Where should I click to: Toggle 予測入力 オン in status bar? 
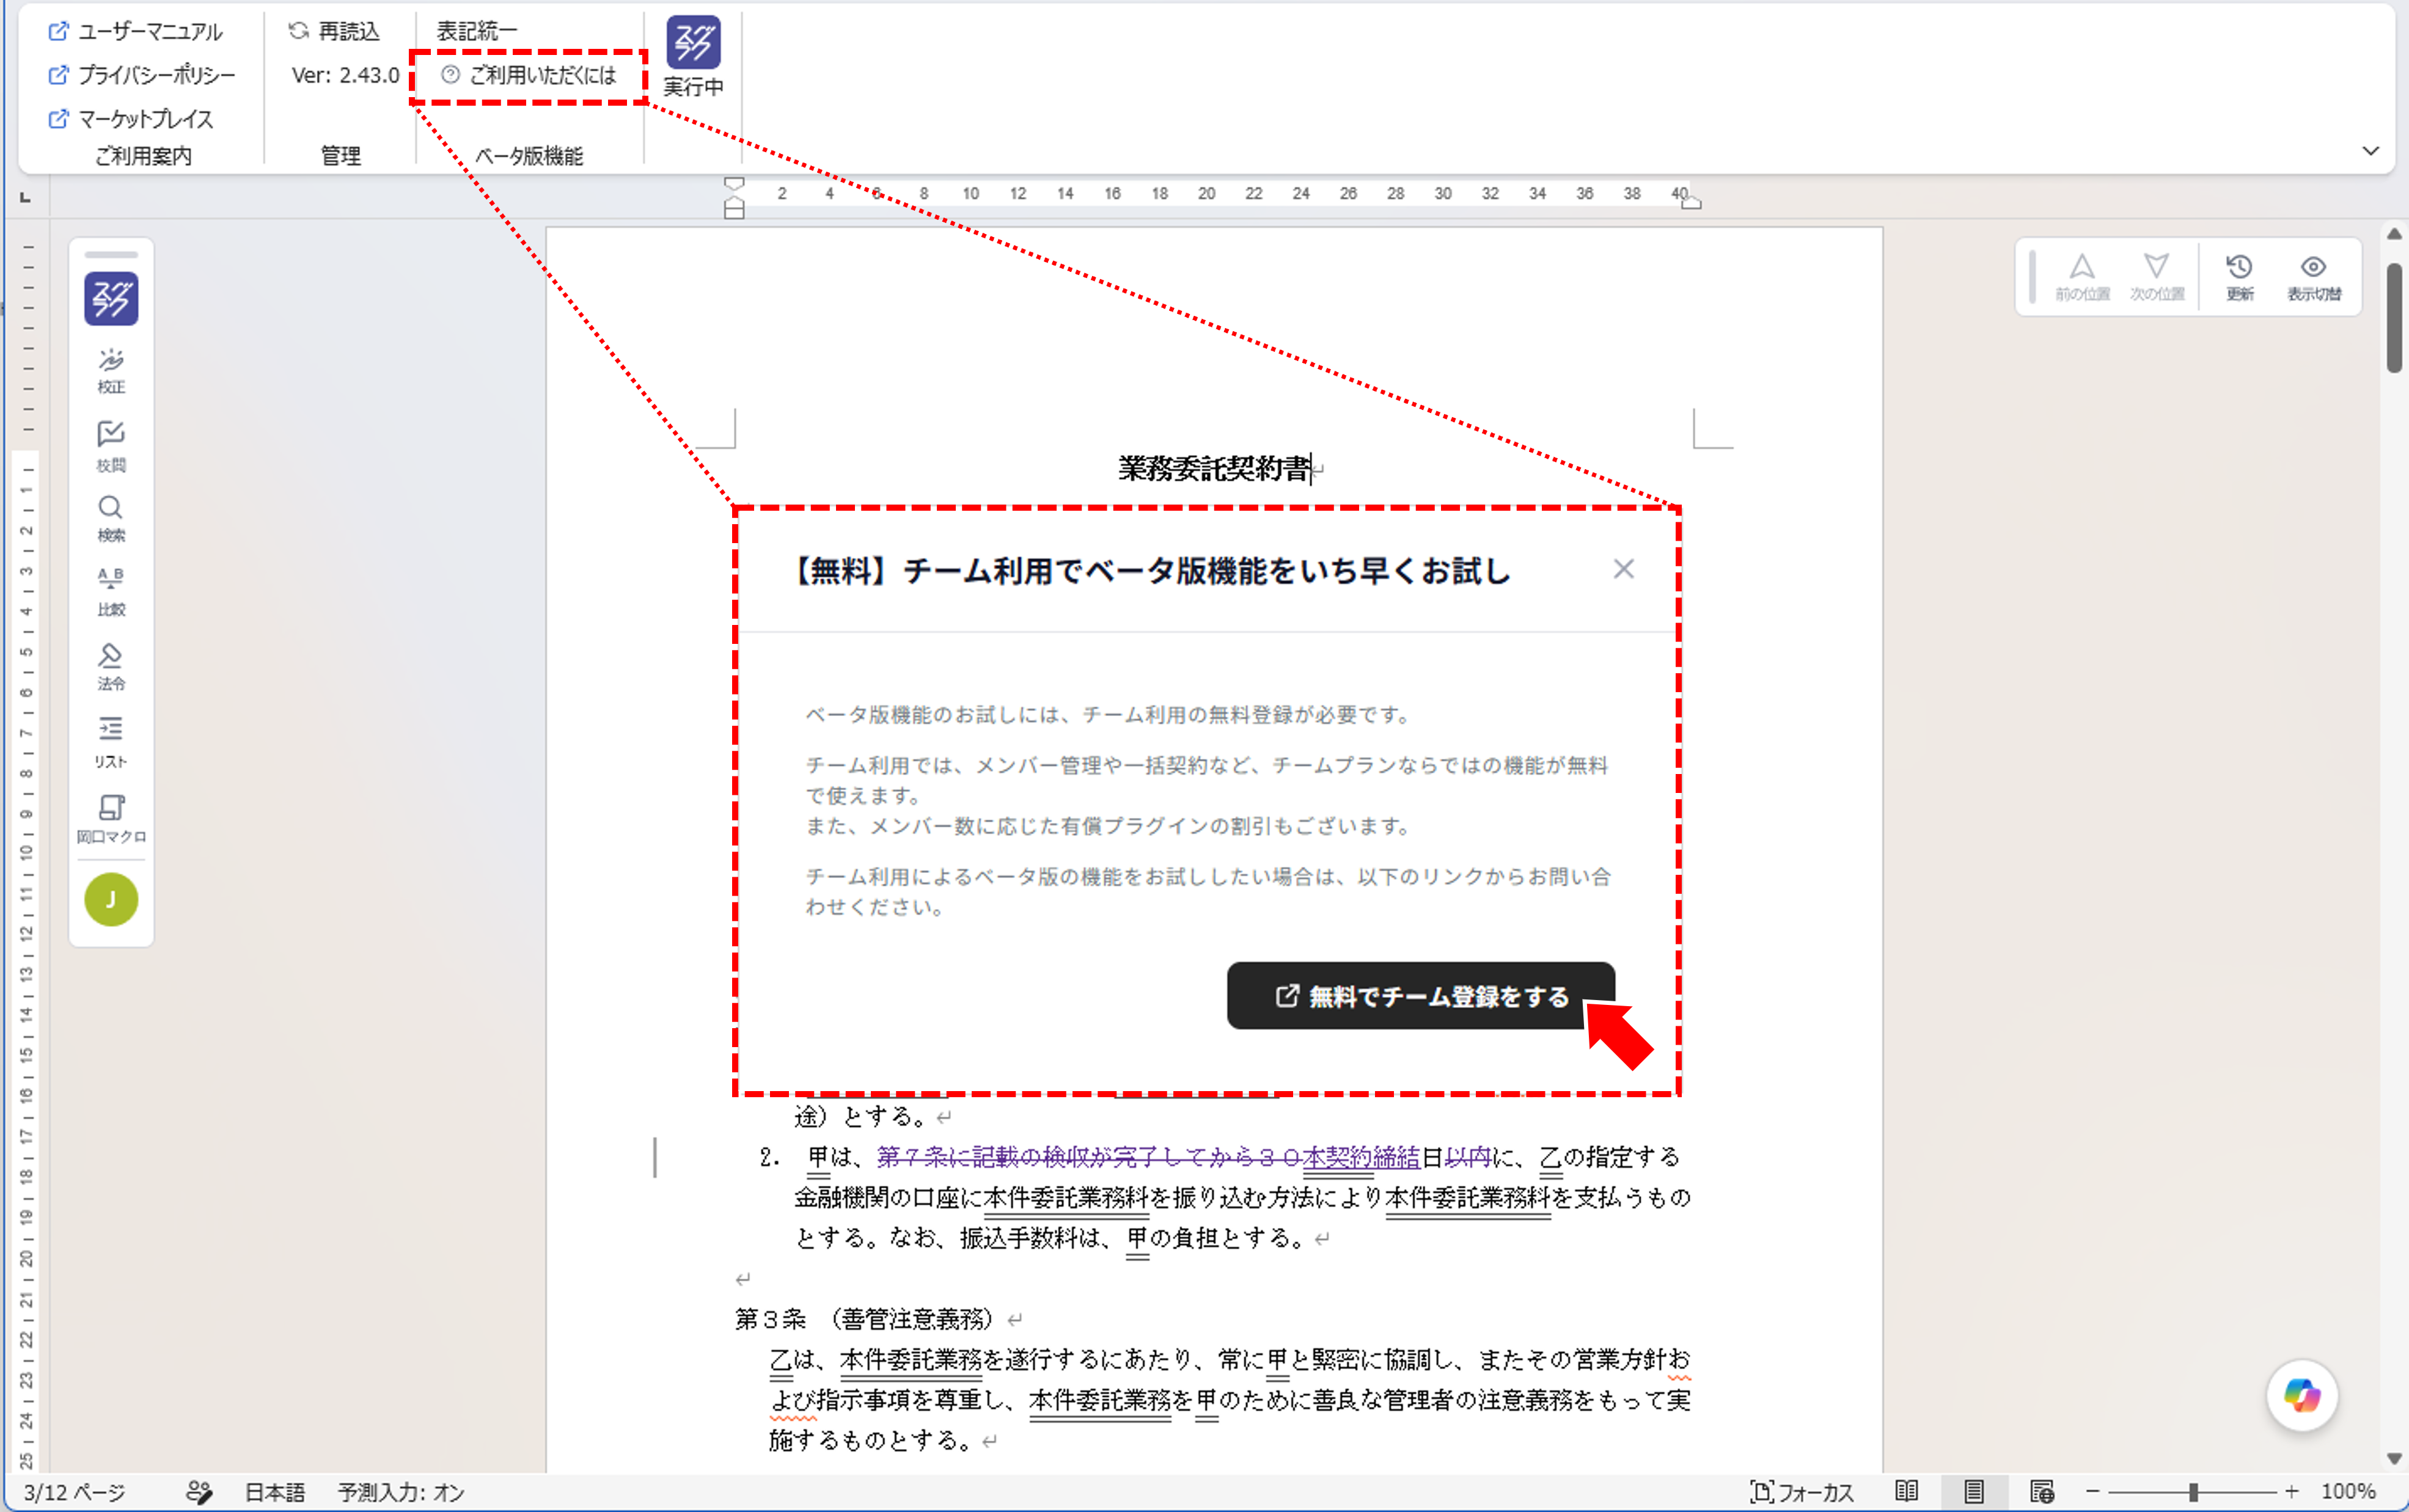[401, 1492]
